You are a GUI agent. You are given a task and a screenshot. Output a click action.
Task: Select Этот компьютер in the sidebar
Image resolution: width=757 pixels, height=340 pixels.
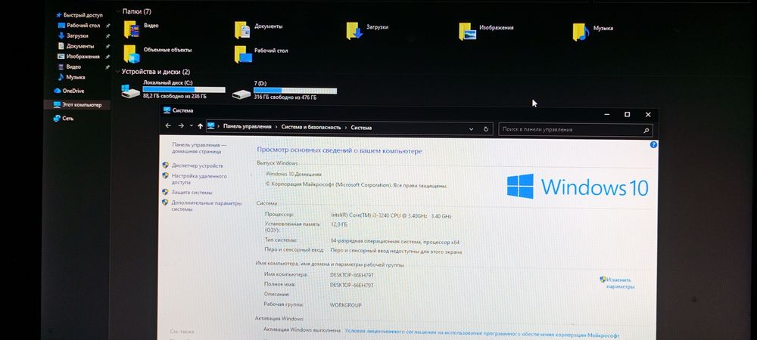pyautogui.click(x=82, y=104)
